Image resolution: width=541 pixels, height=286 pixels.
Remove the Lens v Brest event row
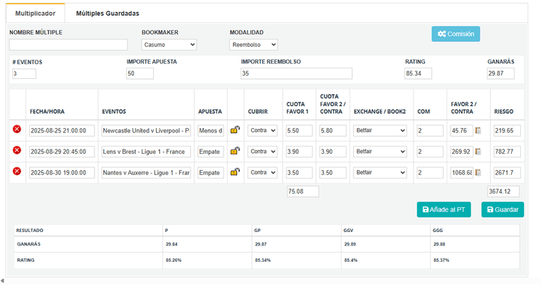click(17, 151)
